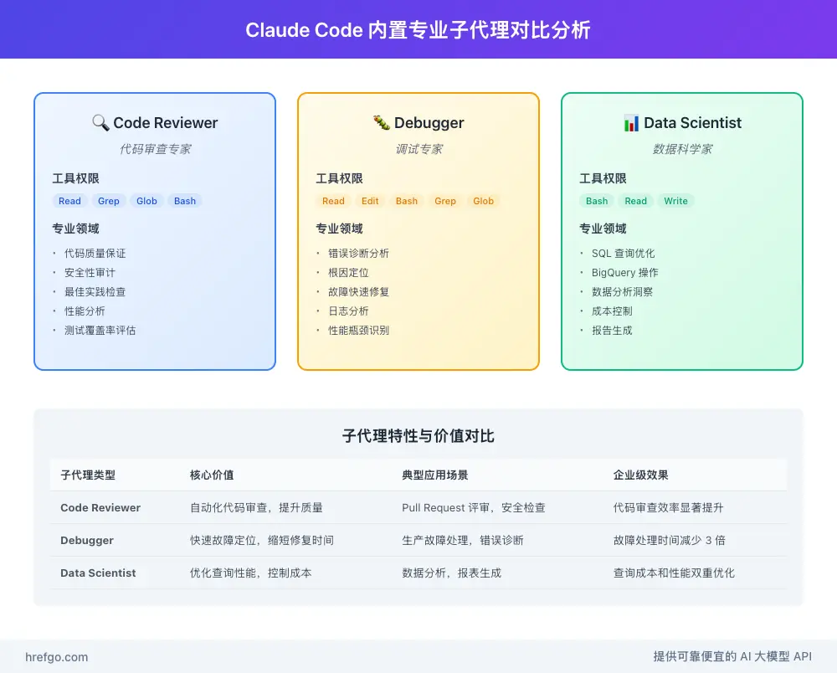Click the page title Claude Code 内置专业子代理对比分析
This screenshot has width=837, height=673.
click(418, 30)
